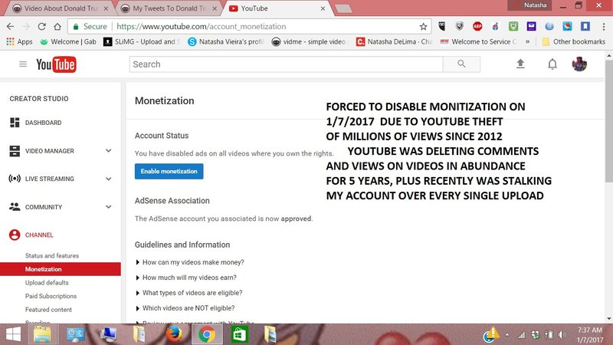613x345 pixels.
Task: Bookmark this page with the star icon
Action: pyautogui.click(x=423, y=27)
